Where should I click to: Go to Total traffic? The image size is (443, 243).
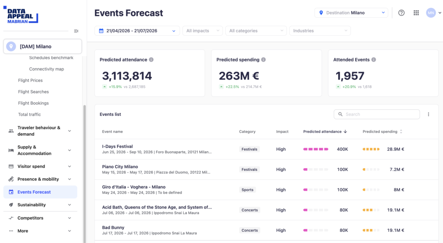[29, 114]
